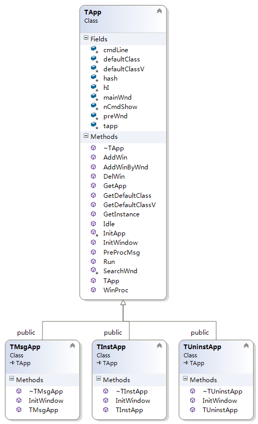Click the field icon beside tapp
The image size is (258, 424).
pos(94,125)
